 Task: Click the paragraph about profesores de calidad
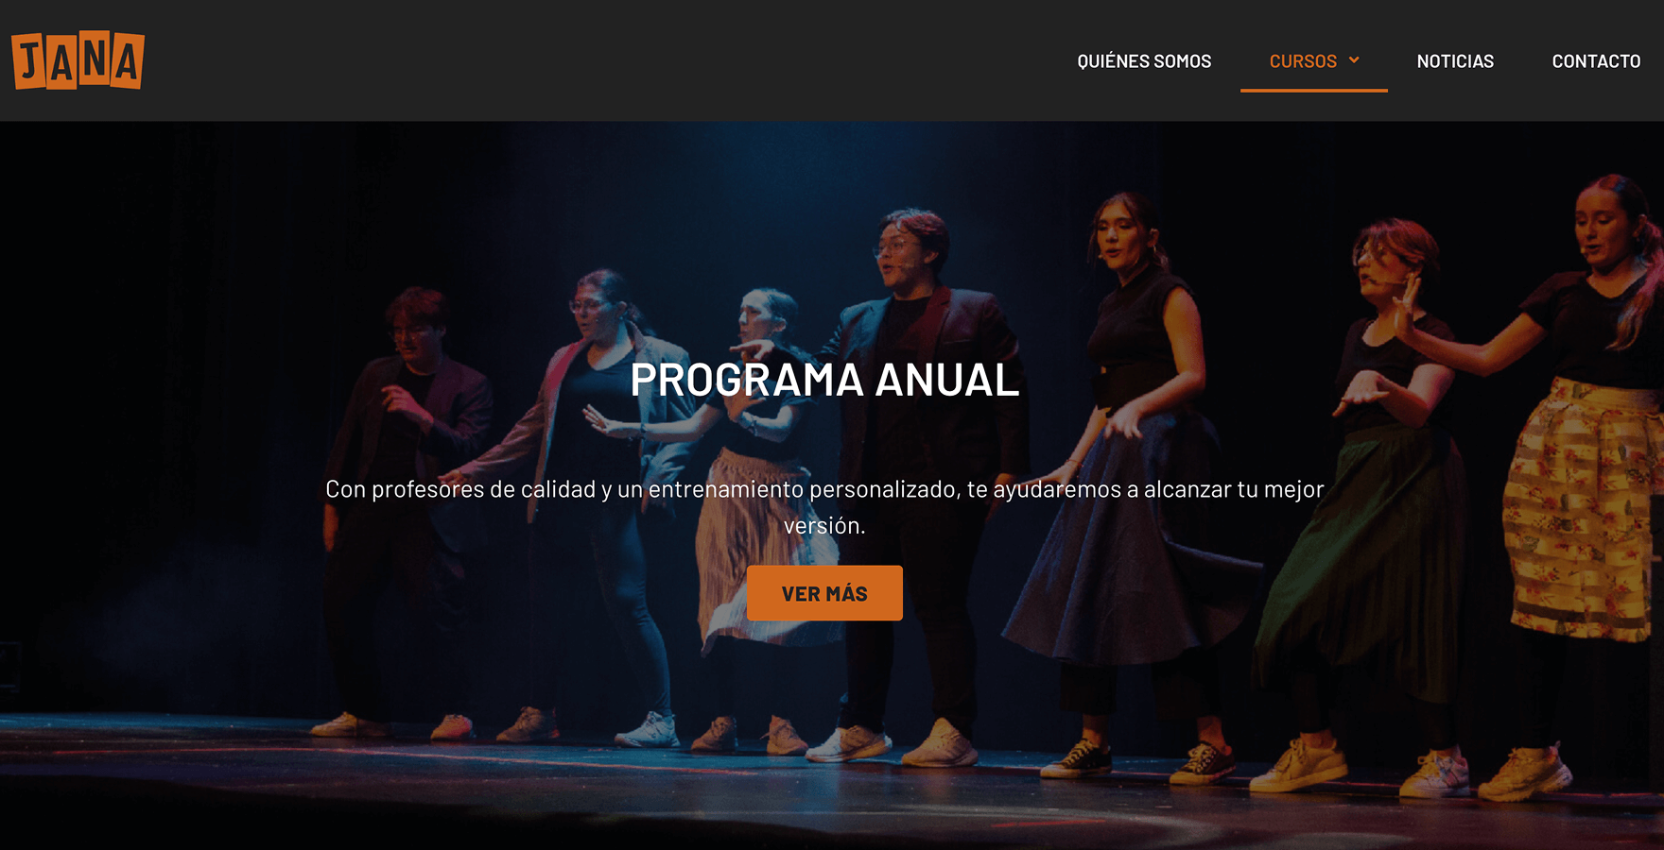(x=824, y=507)
